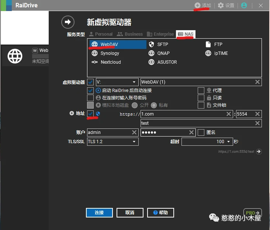Click the 取消 cancel button
Image resolution: width=270 pixels, height=230 pixels.
pyautogui.click(x=130, y=213)
